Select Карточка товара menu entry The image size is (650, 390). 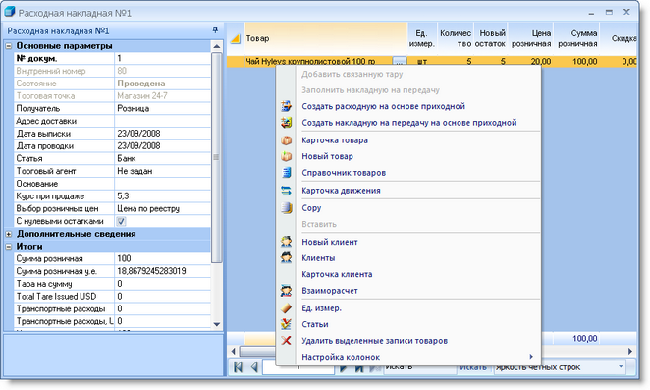335,140
